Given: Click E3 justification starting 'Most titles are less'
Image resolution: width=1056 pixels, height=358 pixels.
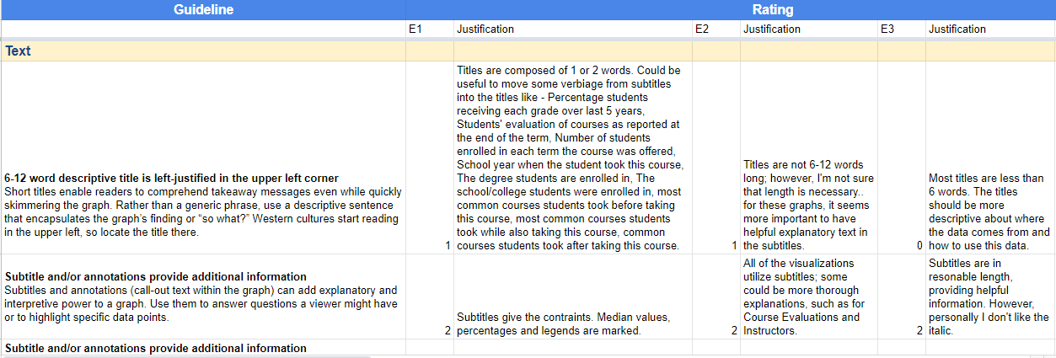Looking at the screenshot, I should pyautogui.click(x=989, y=211).
